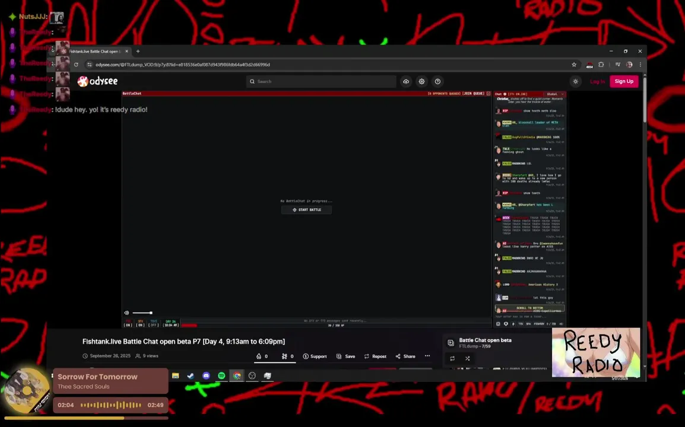The image size is (685, 427).
Task: Repost this video
Action: 375,356
